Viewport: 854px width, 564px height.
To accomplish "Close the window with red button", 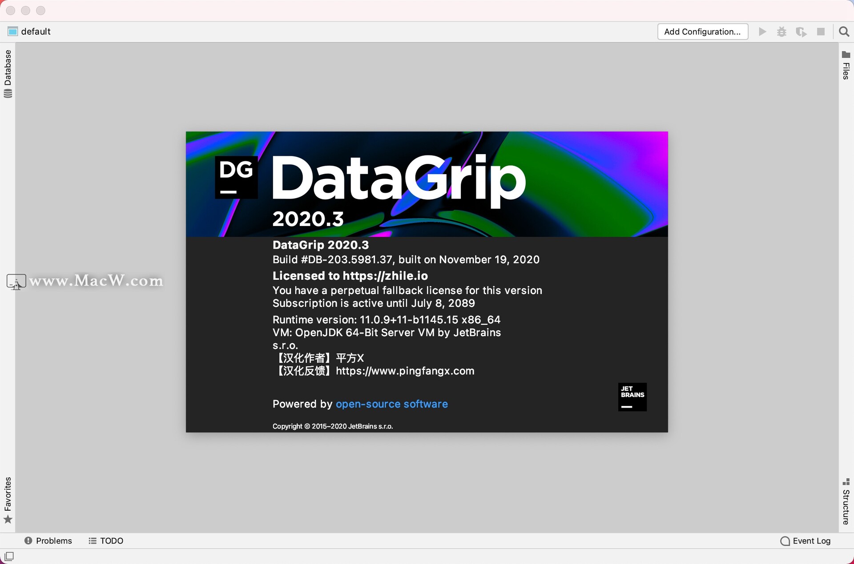I will coord(11,10).
